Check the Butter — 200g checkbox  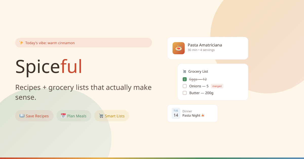pos(184,93)
